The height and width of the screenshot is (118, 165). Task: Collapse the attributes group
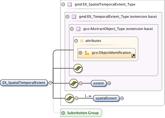pyautogui.click(x=76, y=41)
